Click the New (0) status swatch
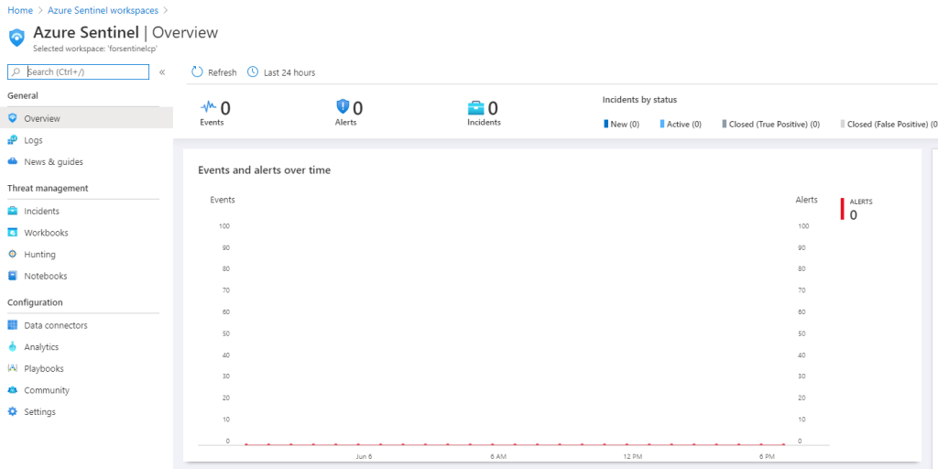This screenshot has height=469, width=938. pyautogui.click(x=606, y=124)
